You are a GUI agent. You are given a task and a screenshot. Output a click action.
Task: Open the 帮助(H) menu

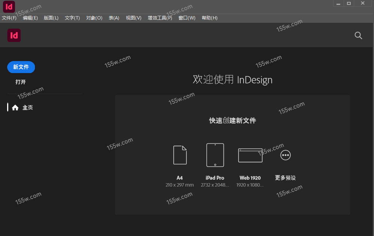tap(210, 18)
